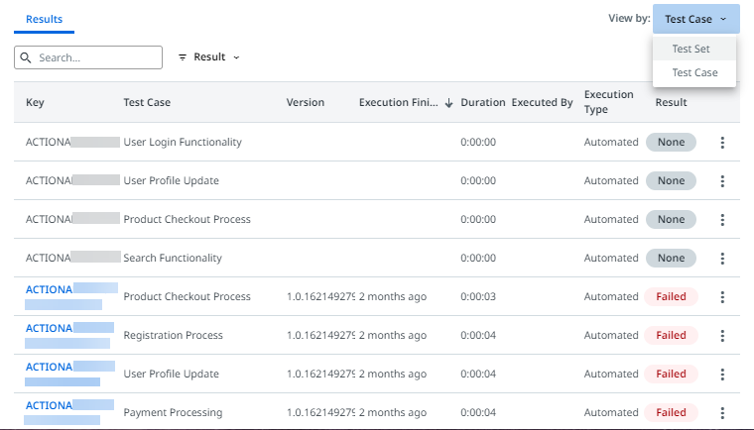
Task: Click the Failed badge on Registration Process
Action: point(671,336)
